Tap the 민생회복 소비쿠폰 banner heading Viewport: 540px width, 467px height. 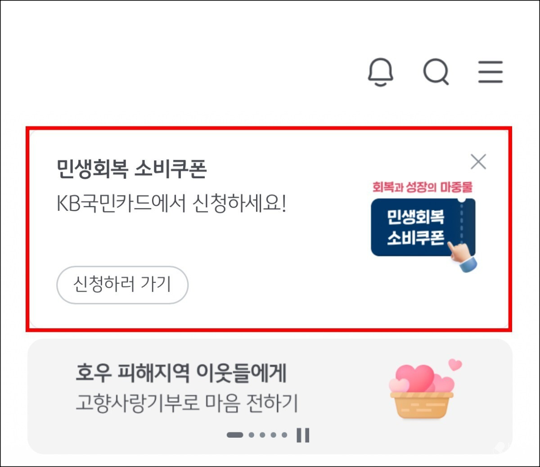[x=132, y=169]
